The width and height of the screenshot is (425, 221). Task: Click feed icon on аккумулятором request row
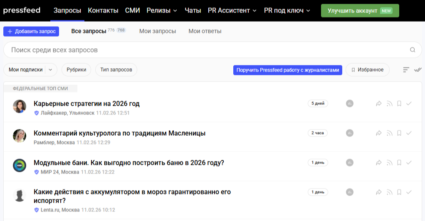click(x=390, y=192)
